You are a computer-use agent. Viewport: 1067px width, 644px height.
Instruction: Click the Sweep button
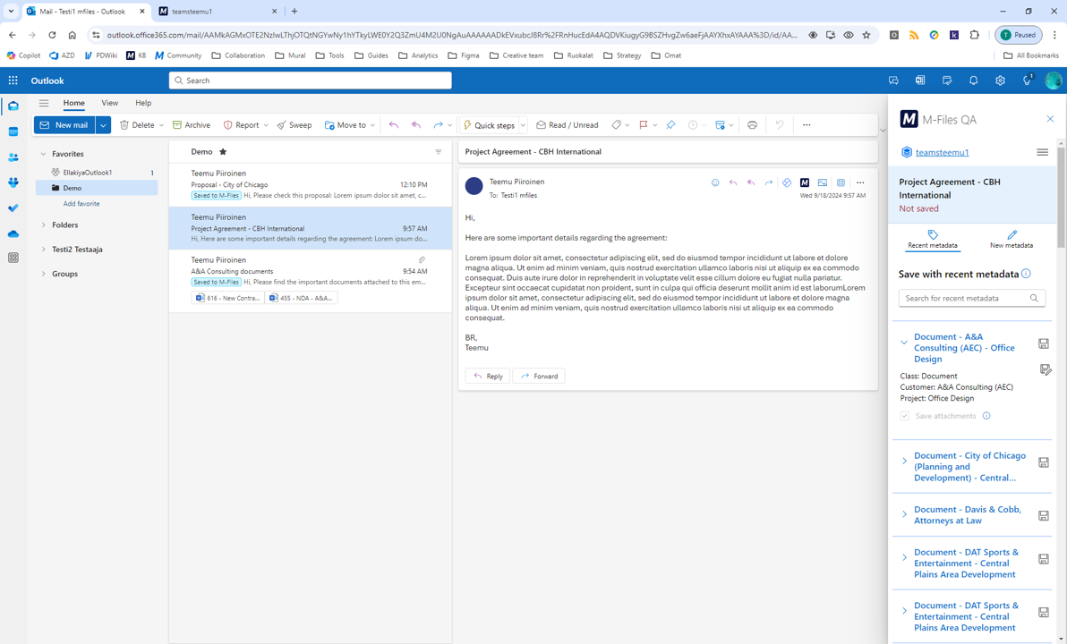(x=294, y=125)
